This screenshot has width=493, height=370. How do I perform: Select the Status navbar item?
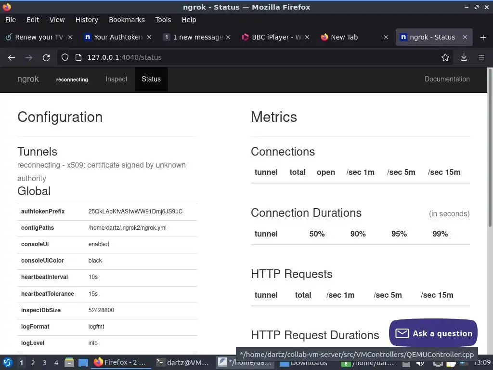tap(151, 79)
